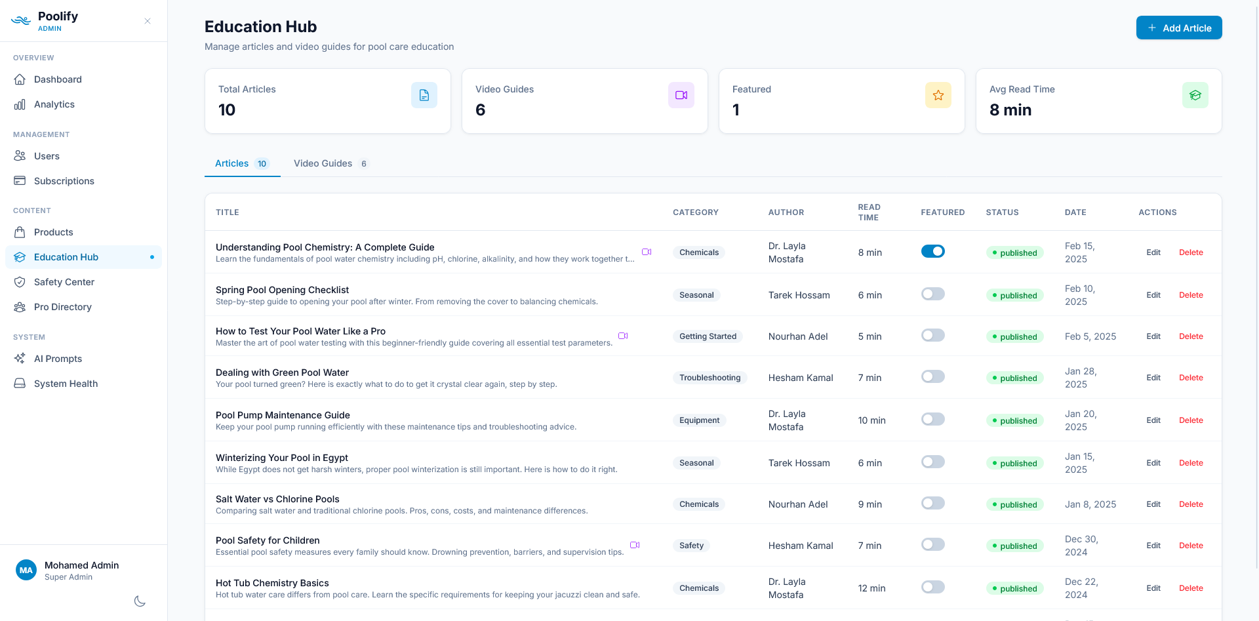Enable featured for Pool Pump Maintenance Guide
The image size is (1259, 621).
pos(933,419)
